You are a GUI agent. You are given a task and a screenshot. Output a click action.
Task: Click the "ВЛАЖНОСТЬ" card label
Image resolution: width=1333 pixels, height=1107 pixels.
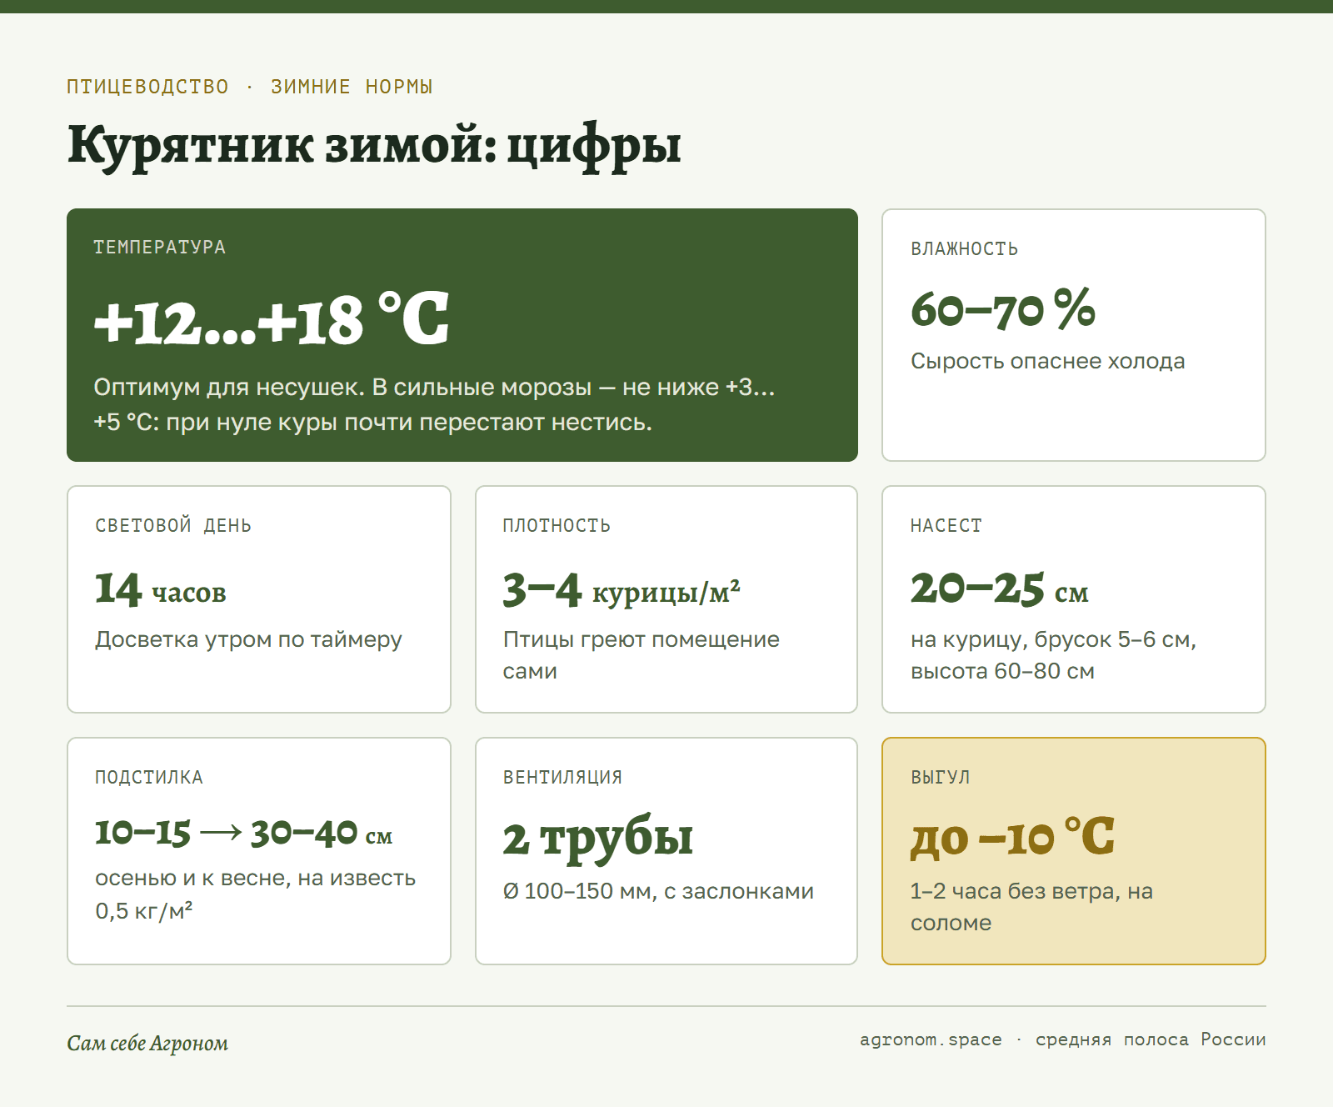pos(964,249)
